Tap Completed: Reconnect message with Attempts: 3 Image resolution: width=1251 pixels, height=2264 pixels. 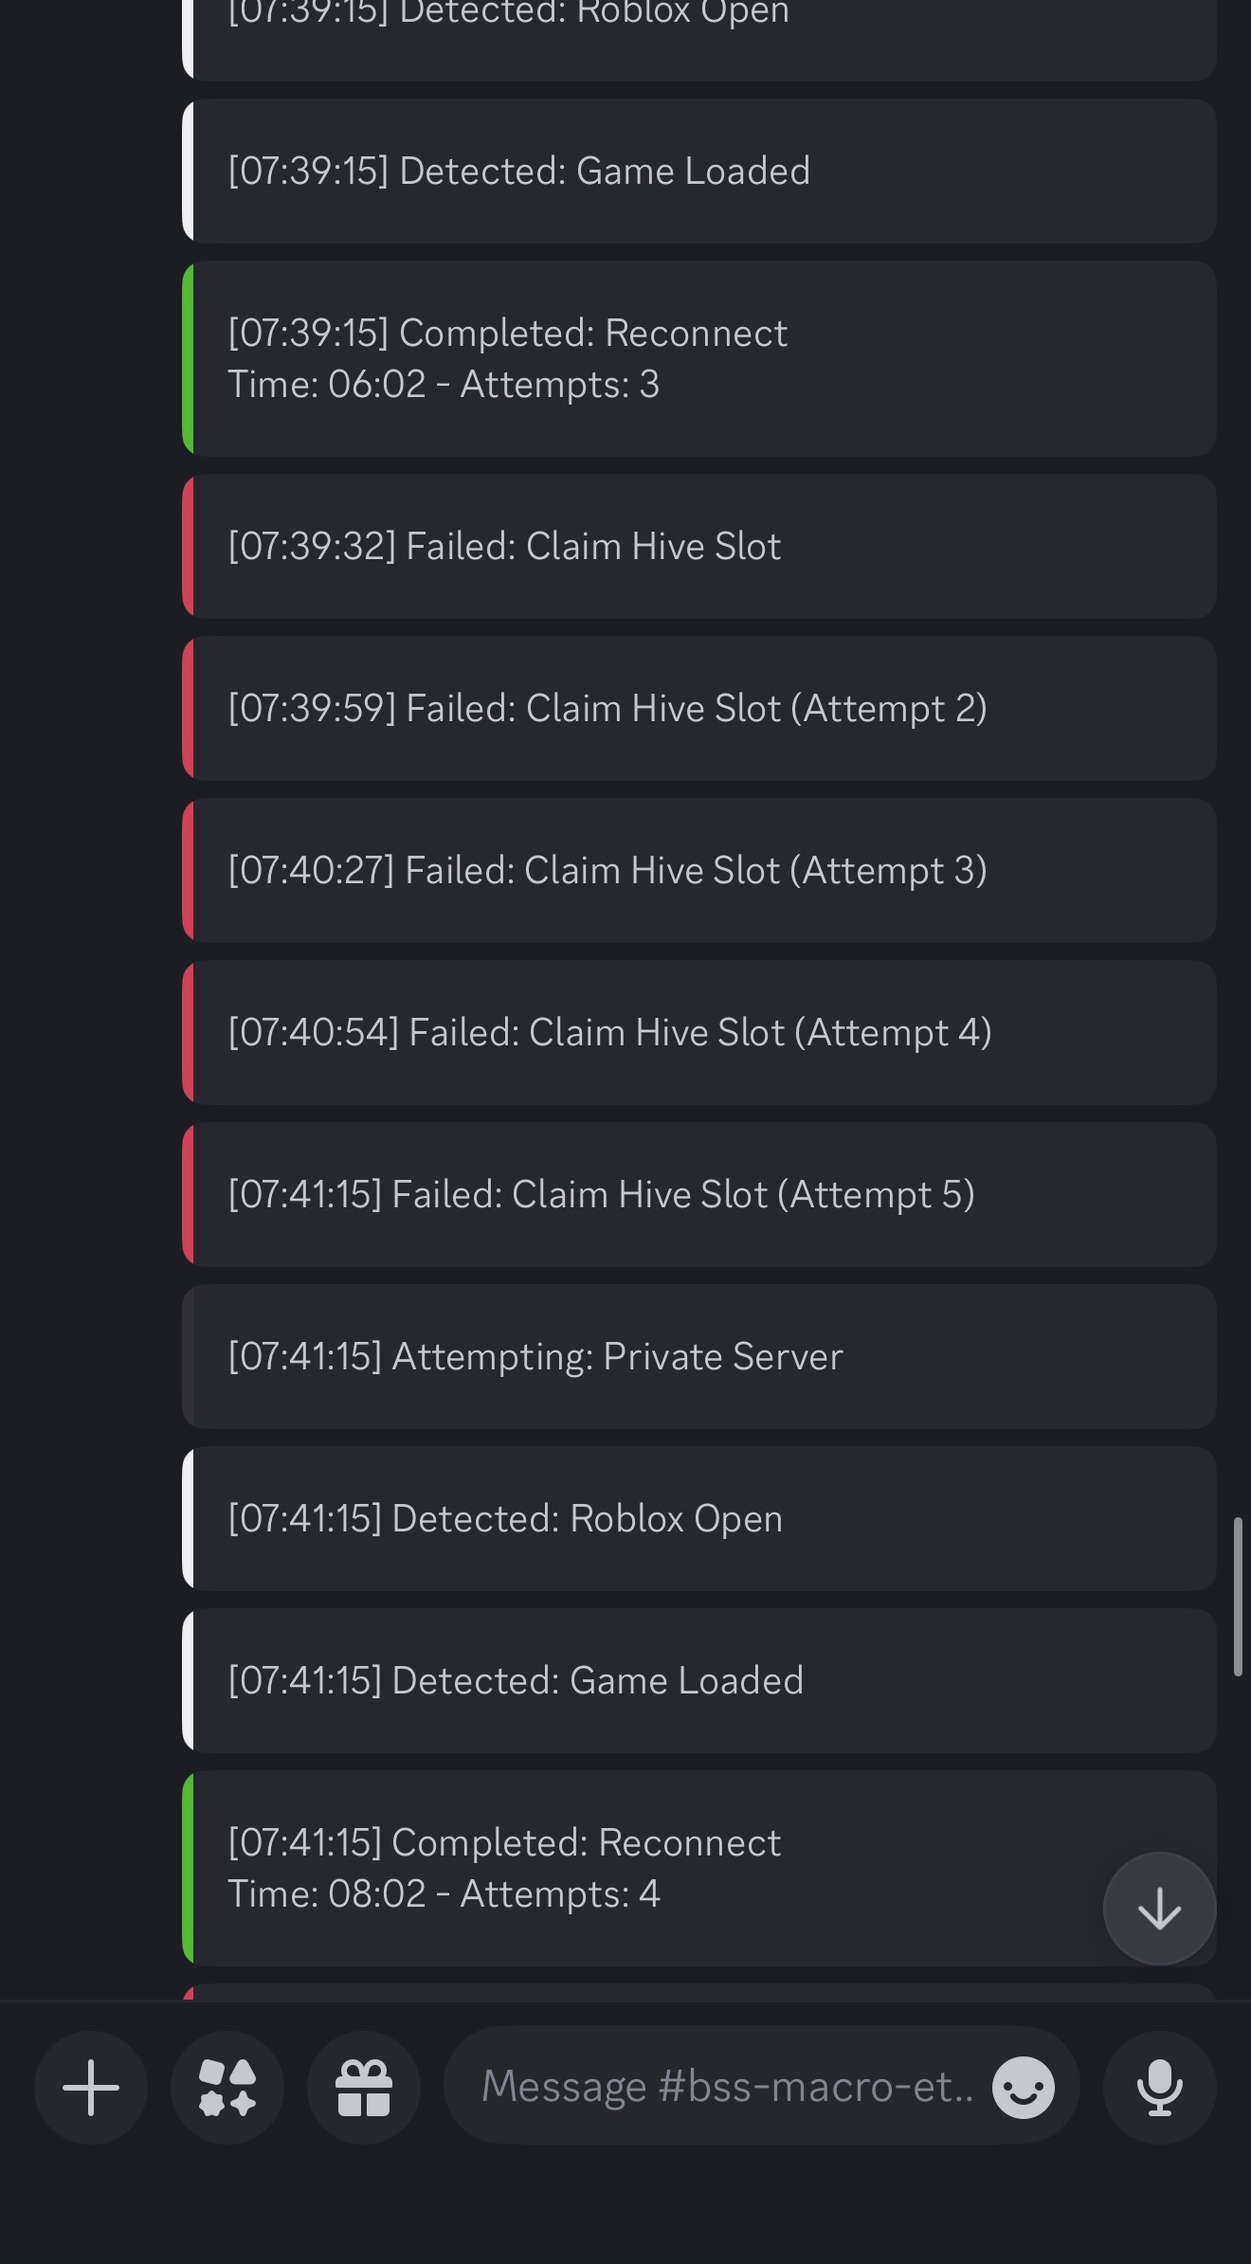(699, 359)
